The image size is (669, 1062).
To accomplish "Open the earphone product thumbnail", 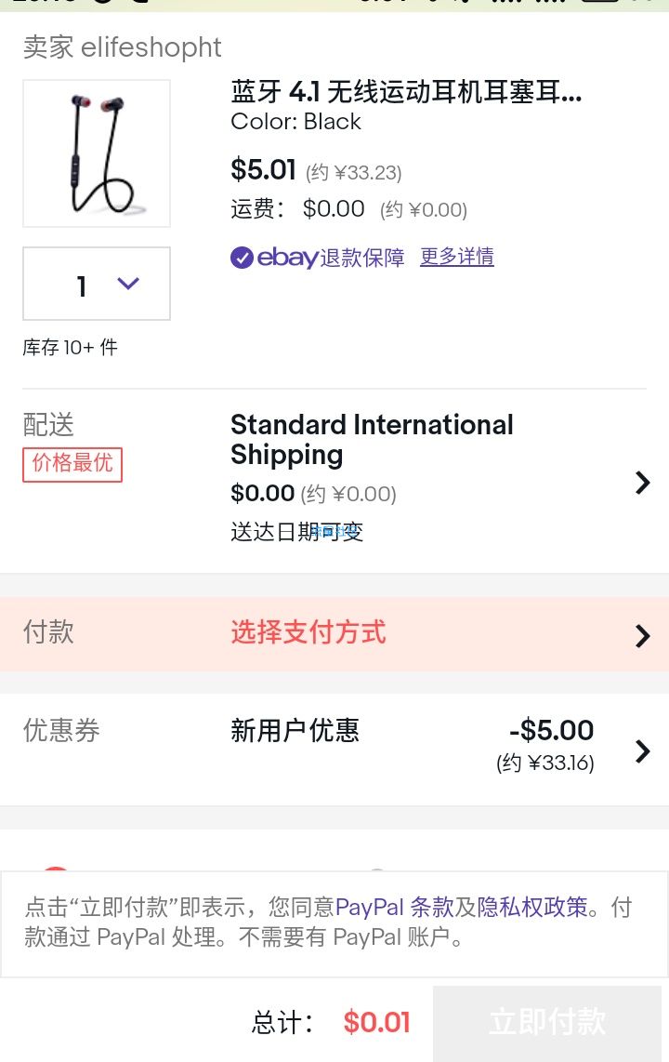I will (97, 153).
